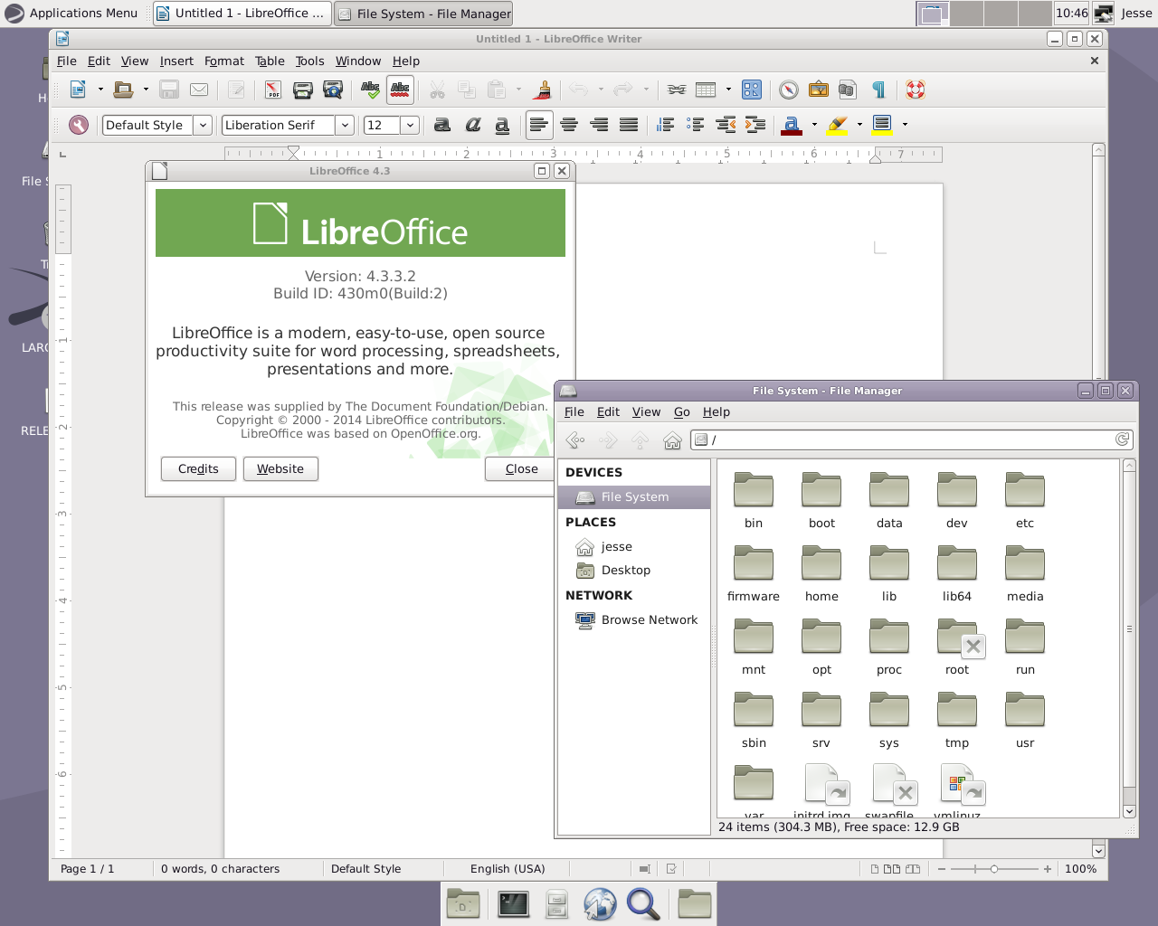Click the zoom slider in Writer status bar
This screenshot has width=1158, height=926.
click(993, 868)
